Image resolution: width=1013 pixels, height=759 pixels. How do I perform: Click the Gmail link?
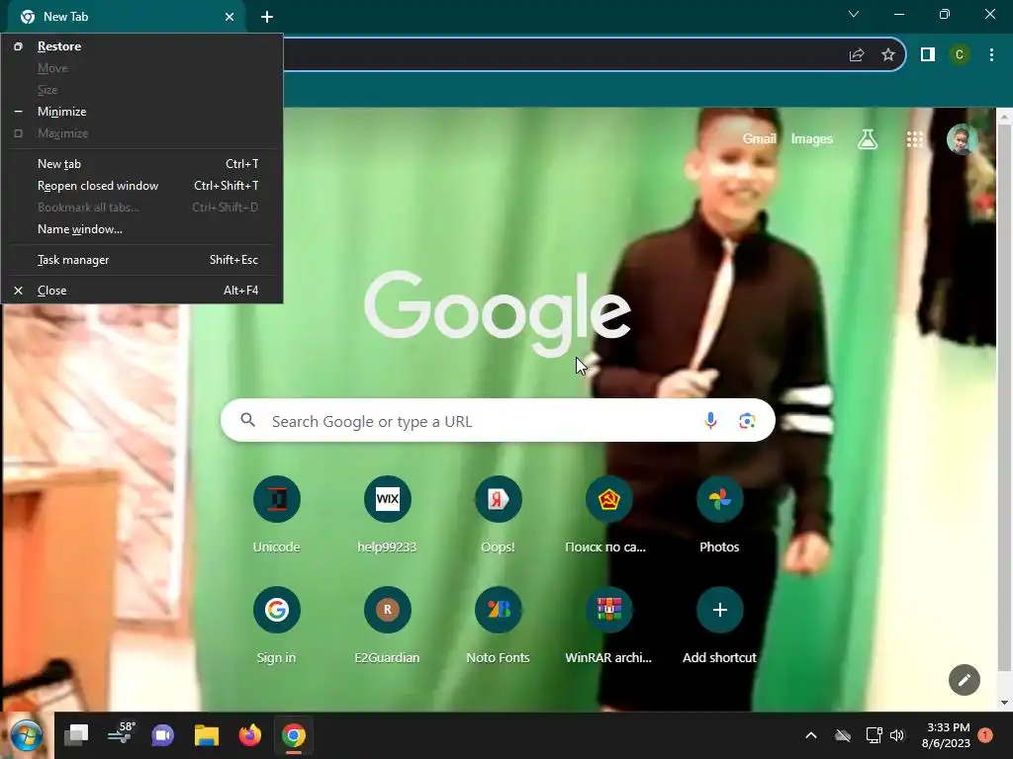759,138
